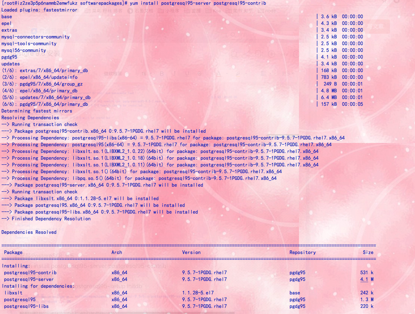The image size is (415, 314).
Task: Click the LIBXML2_1.0.22 dependency line
Action: [x=160, y=152]
